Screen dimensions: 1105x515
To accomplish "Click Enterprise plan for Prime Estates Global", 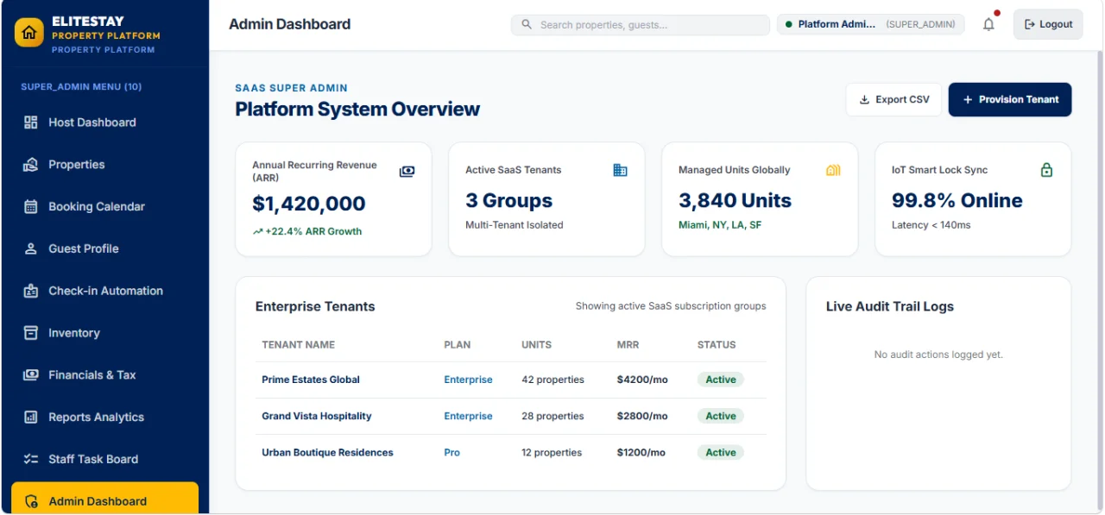I will [x=468, y=380].
